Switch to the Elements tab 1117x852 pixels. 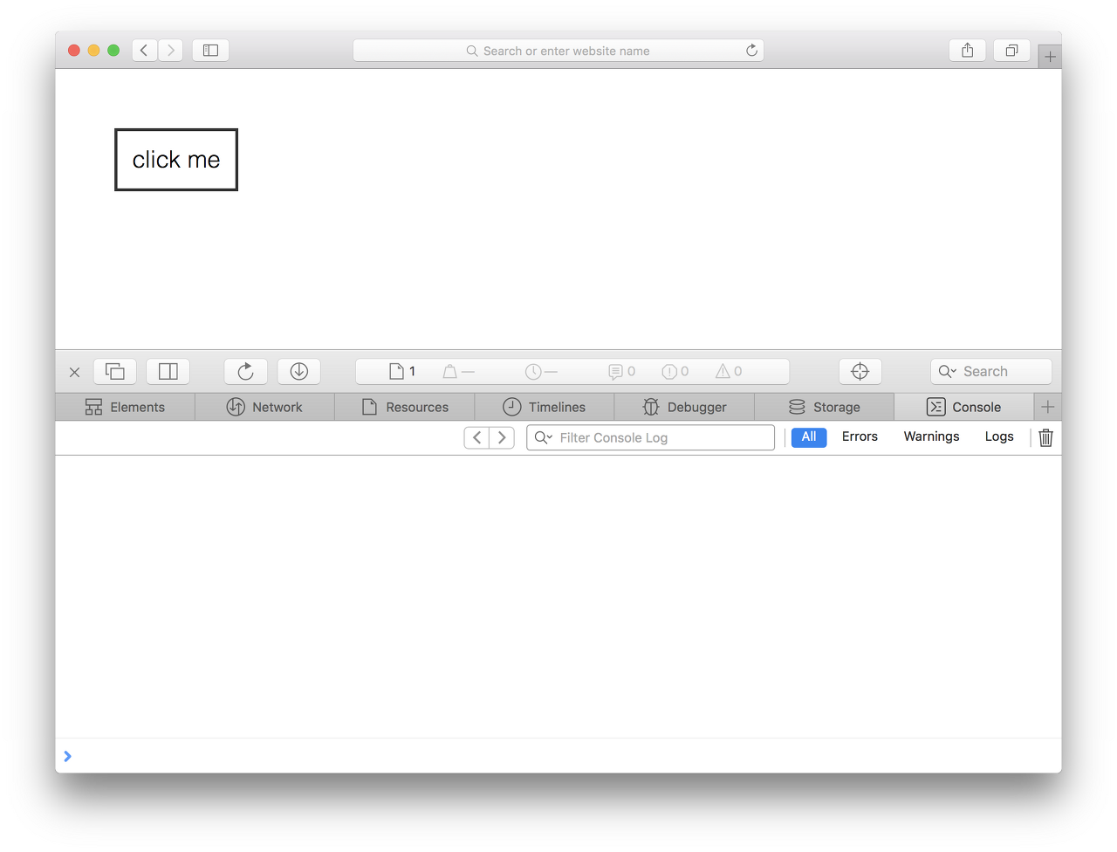click(x=125, y=407)
